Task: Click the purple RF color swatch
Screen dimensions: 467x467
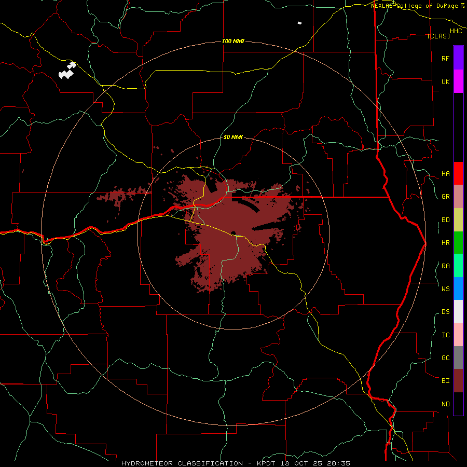Action: (x=458, y=58)
